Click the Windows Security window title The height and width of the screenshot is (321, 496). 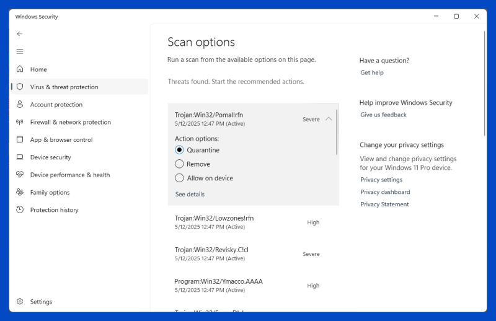(37, 17)
